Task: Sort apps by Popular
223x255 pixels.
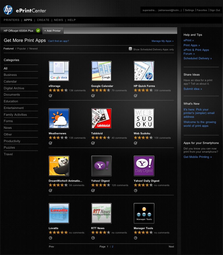Action: (x=21, y=49)
